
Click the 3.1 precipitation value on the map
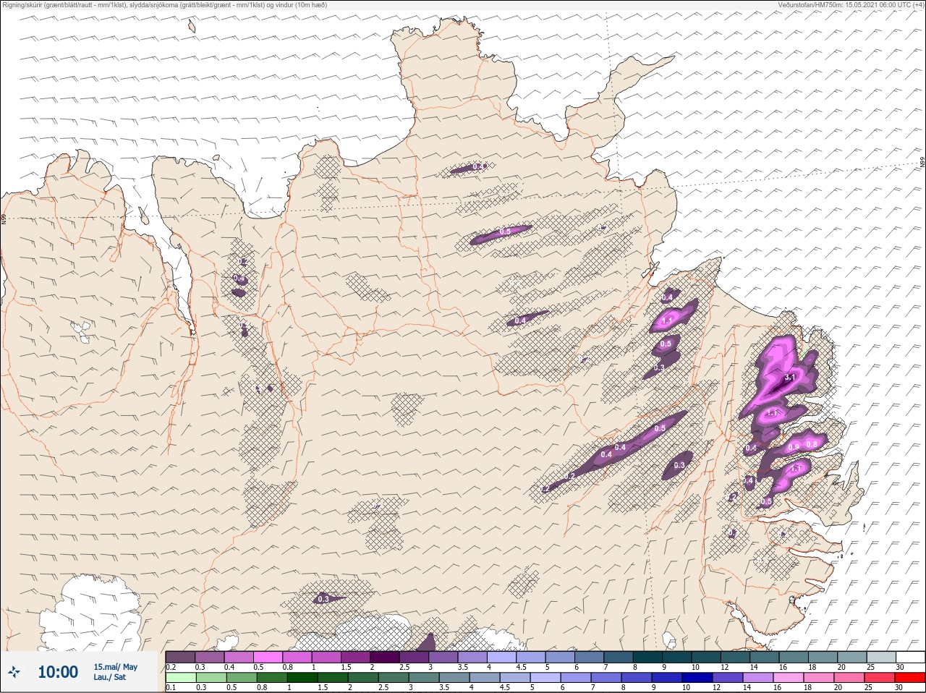click(x=790, y=378)
